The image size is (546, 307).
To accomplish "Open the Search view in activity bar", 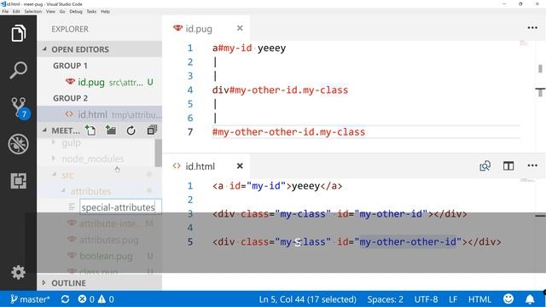I will pos(18,70).
